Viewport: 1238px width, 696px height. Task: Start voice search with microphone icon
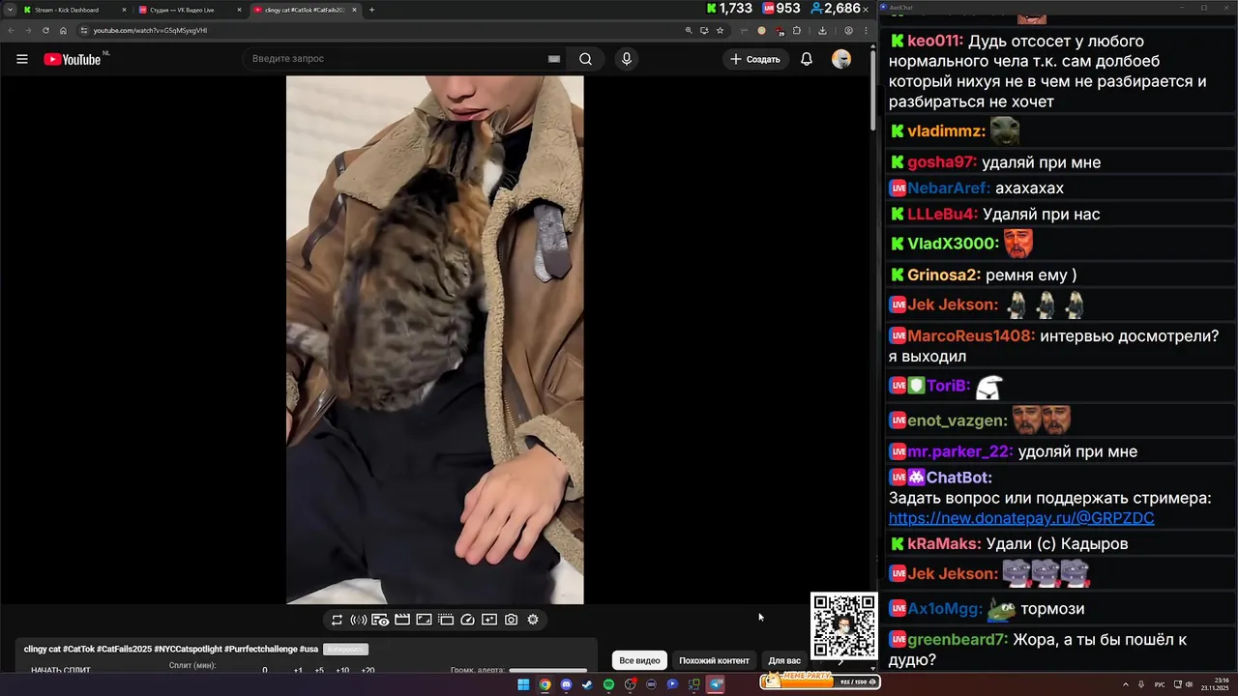point(627,59)
